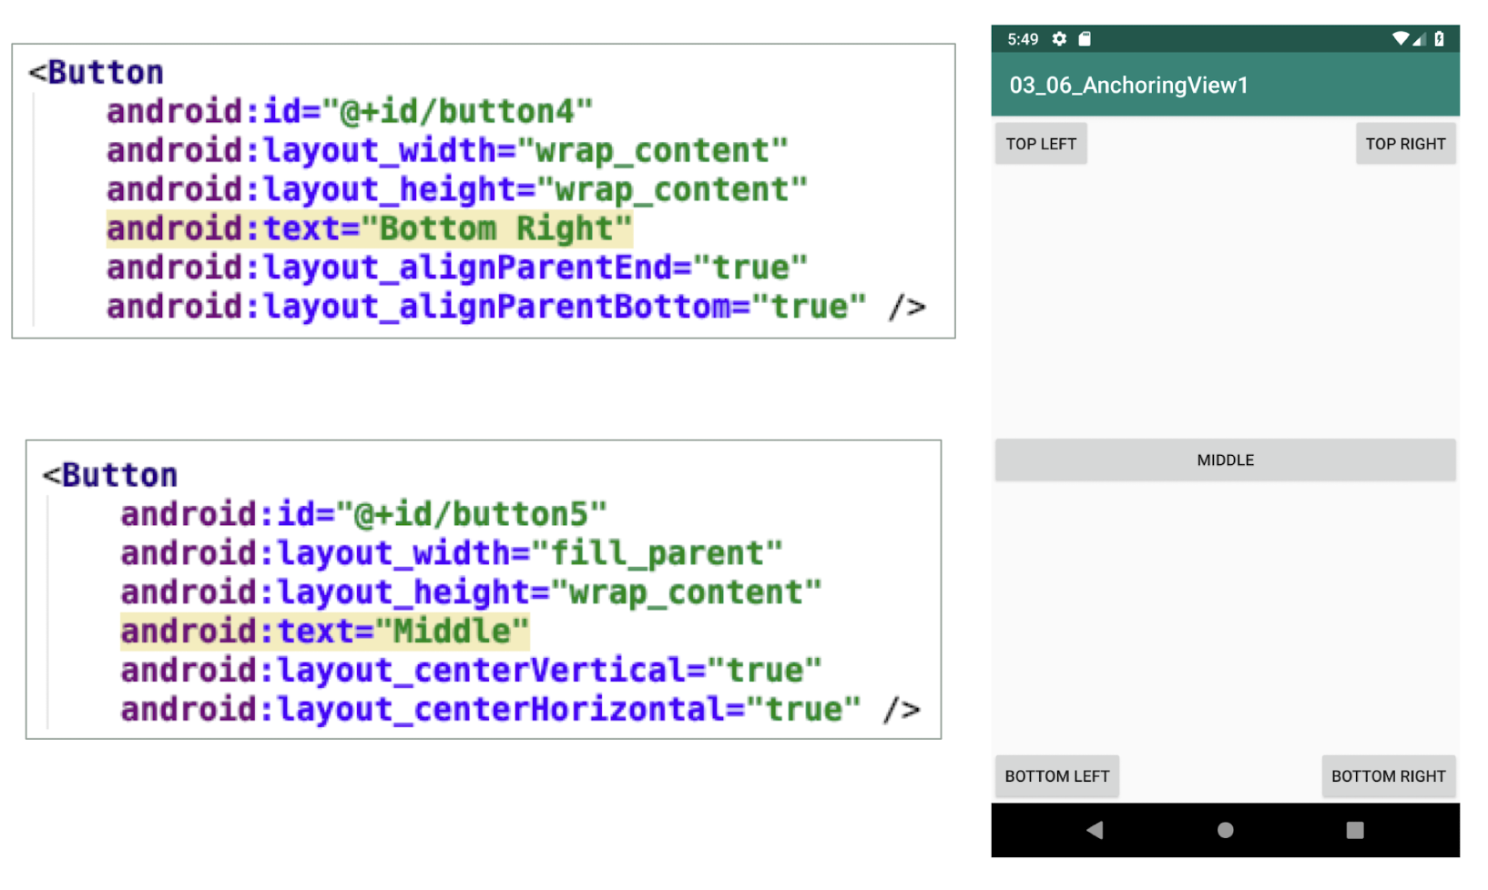
Task: Click the layout_width="wrap_content" line in button4
Action: [x=447, y=150]
